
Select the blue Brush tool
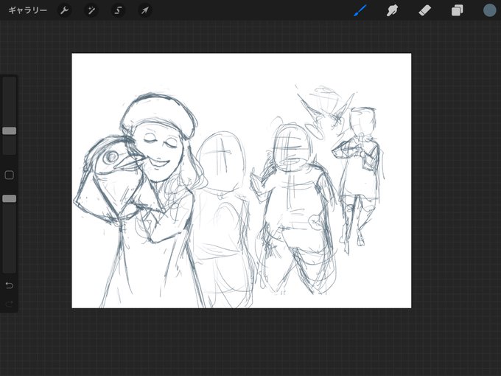(360, 10)
